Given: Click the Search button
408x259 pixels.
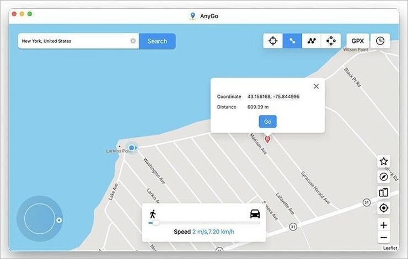Looking at the screenshot, I should tap(157, 41).
